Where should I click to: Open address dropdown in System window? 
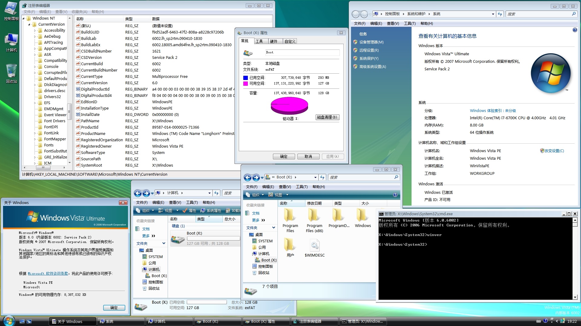coord(493,14)
